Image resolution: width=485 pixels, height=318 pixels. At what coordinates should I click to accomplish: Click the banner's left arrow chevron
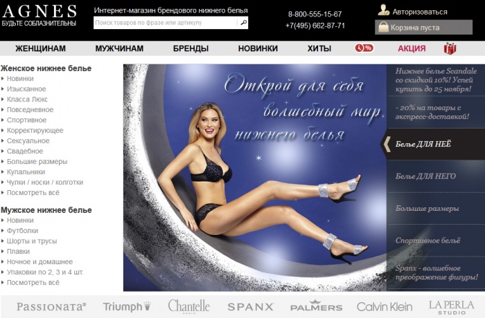pos(387,144)
